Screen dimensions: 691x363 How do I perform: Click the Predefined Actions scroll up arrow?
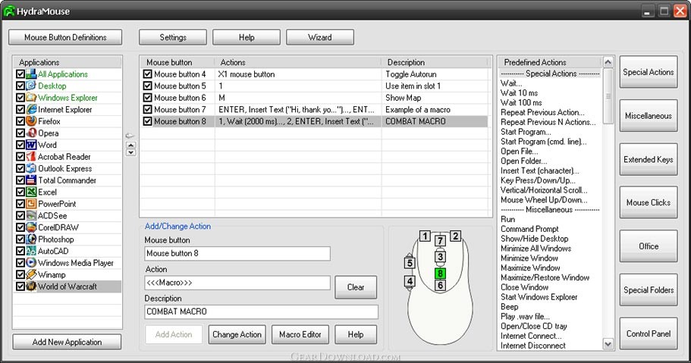(x=608, y=62)
